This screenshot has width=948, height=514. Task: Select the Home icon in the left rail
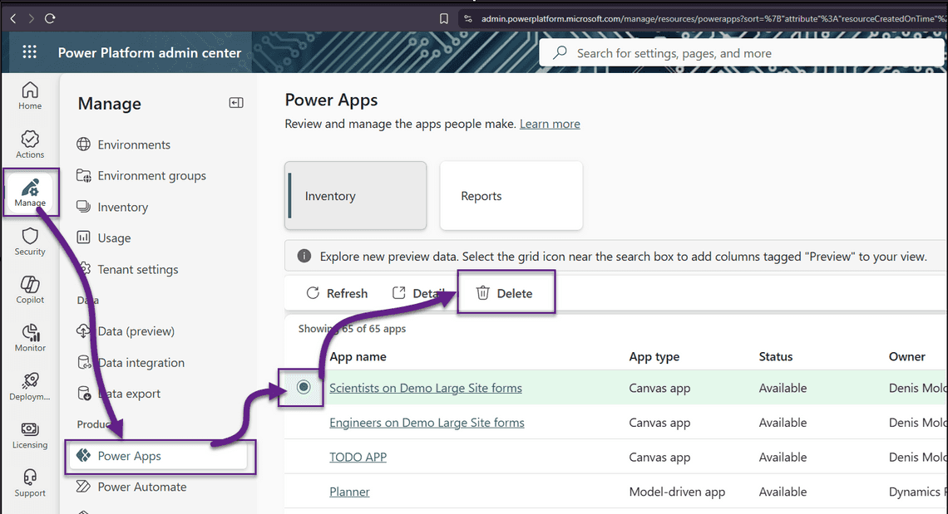[x=30, y=93]
